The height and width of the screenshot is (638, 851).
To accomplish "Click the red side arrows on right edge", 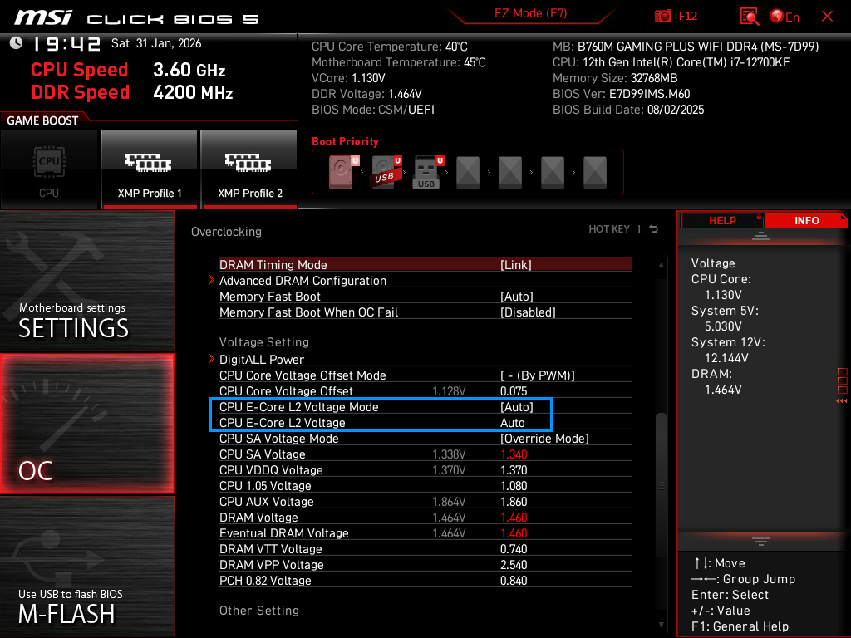I will tap(842, 400).
